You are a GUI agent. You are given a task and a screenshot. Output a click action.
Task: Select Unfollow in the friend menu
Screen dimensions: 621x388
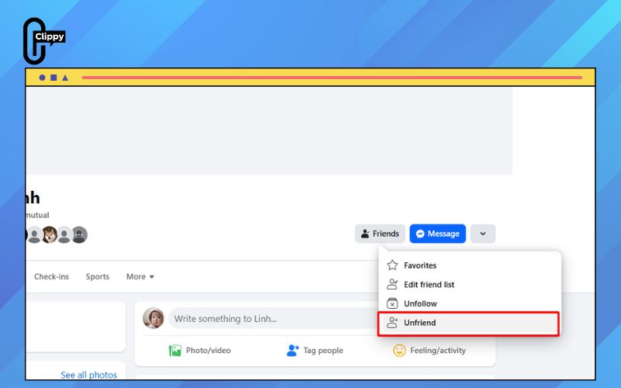(x=470, y=303)
